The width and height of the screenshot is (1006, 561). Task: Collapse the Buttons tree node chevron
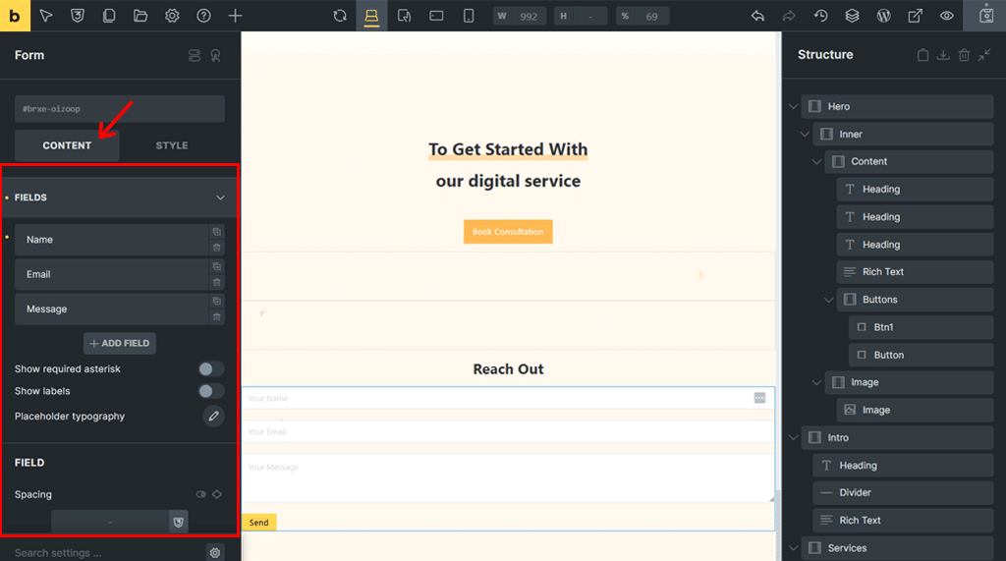[x=828, y=300]
